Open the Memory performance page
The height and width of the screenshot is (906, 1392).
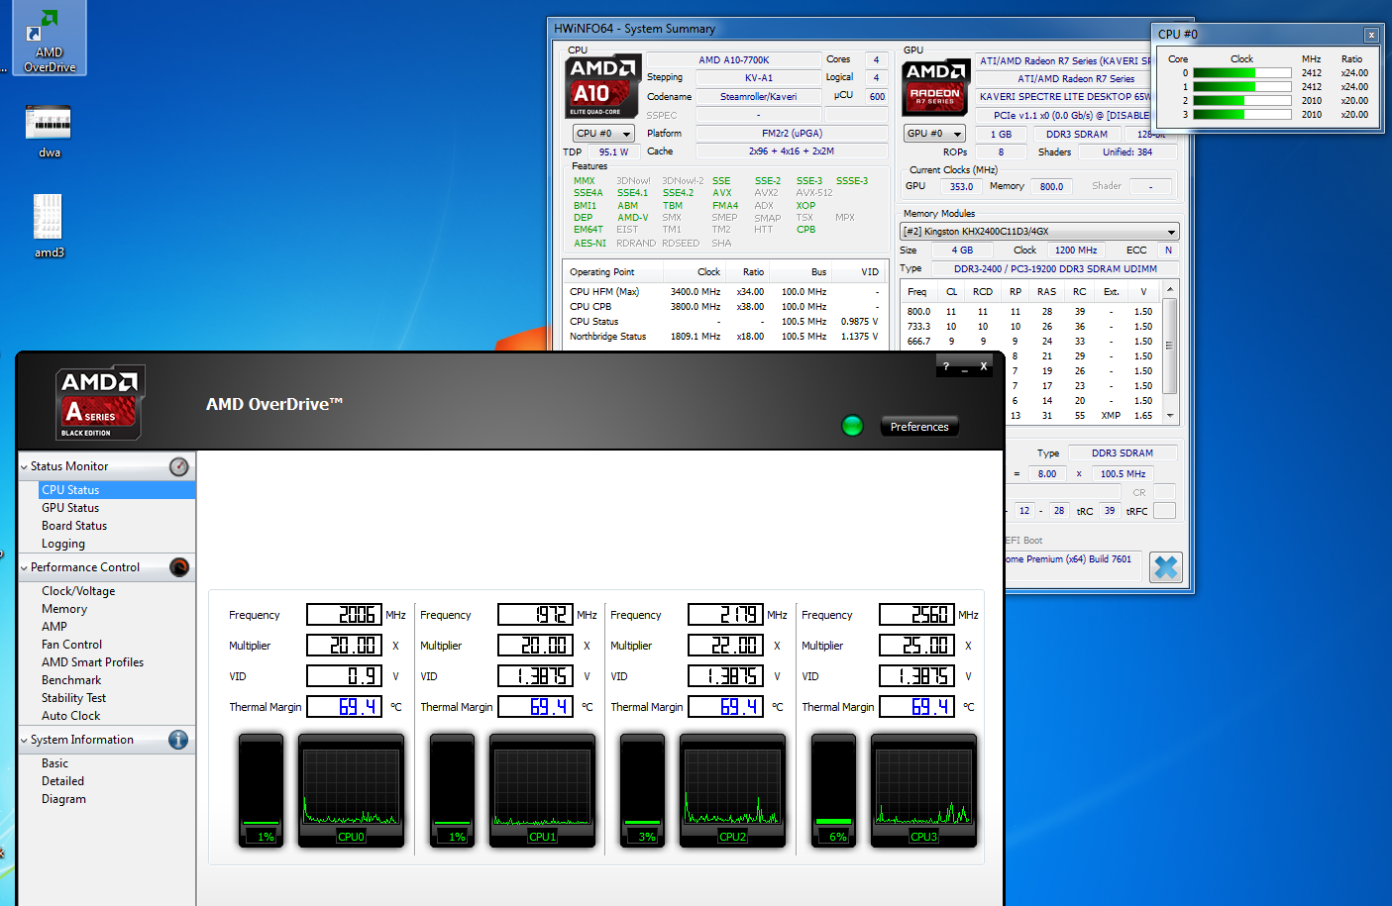click(x=64, y=609)
